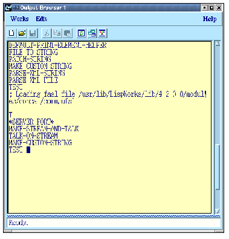The height and width of the screenshot is (239, 229).
Task: Minimize the Output Browser window
Action: (205, 8)
